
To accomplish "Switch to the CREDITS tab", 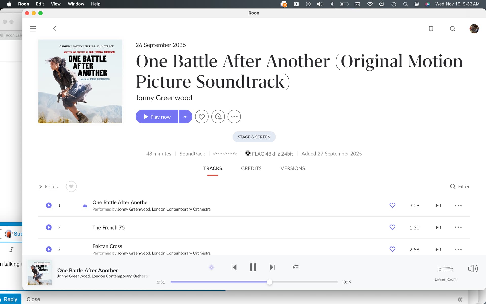I will click(251, 168).
